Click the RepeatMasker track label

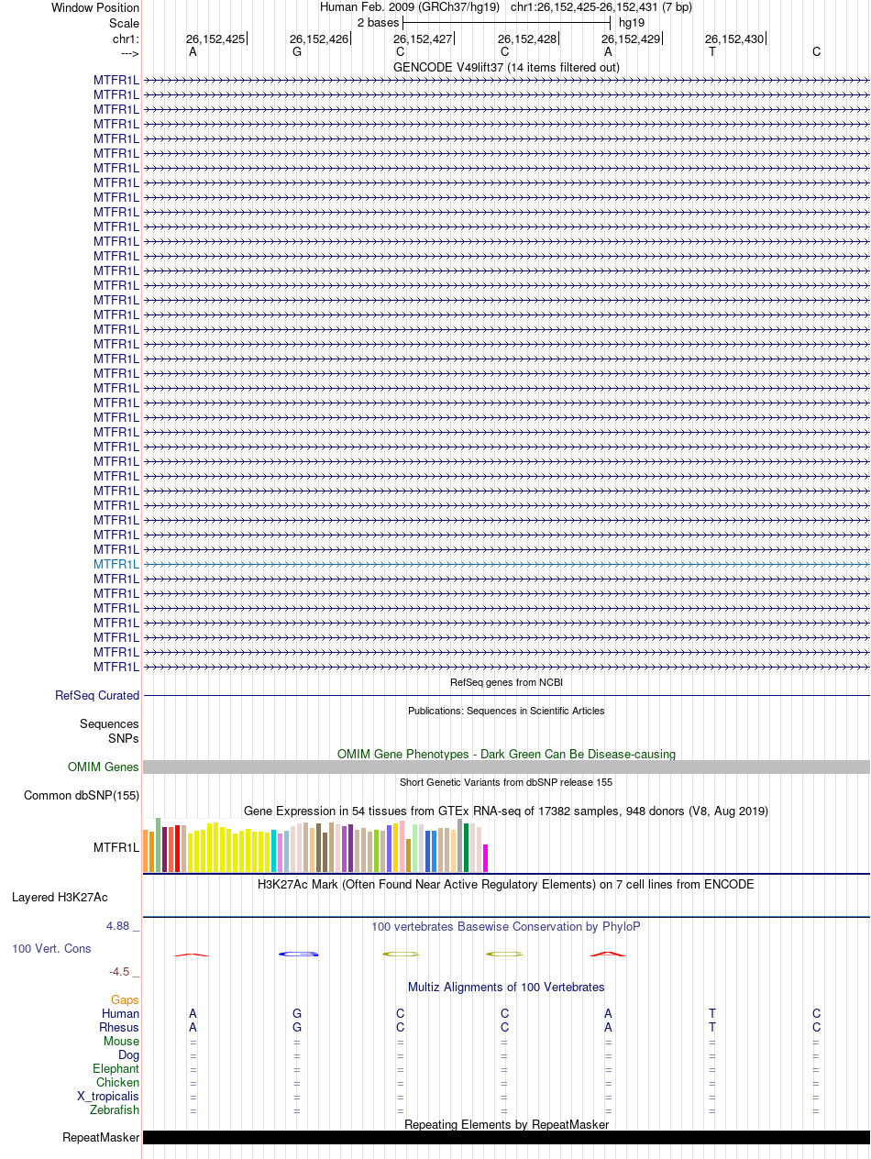(101, 1138)
